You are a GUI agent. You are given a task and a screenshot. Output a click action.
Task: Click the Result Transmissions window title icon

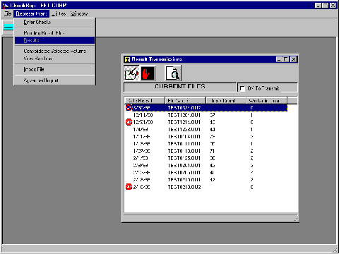(127, 59)
